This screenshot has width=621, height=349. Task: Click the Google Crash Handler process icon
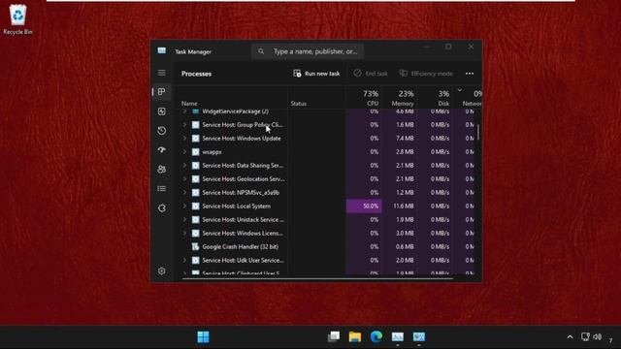click(x=195, y=246)
